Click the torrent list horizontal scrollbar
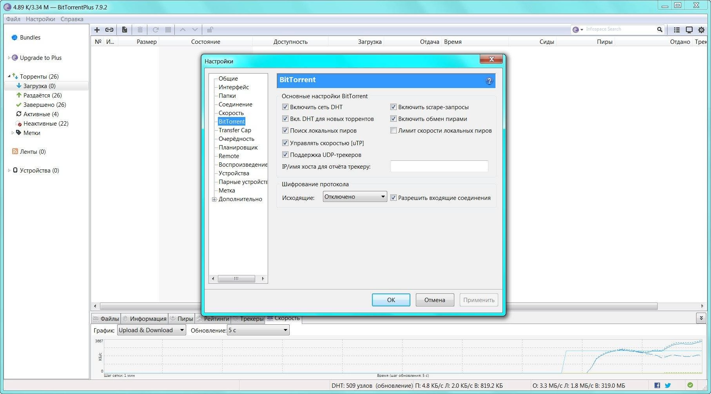 click(x=378, y=306)
